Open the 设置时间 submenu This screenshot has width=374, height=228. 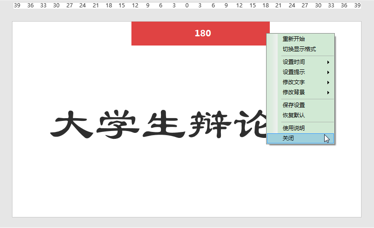(300, 62)
